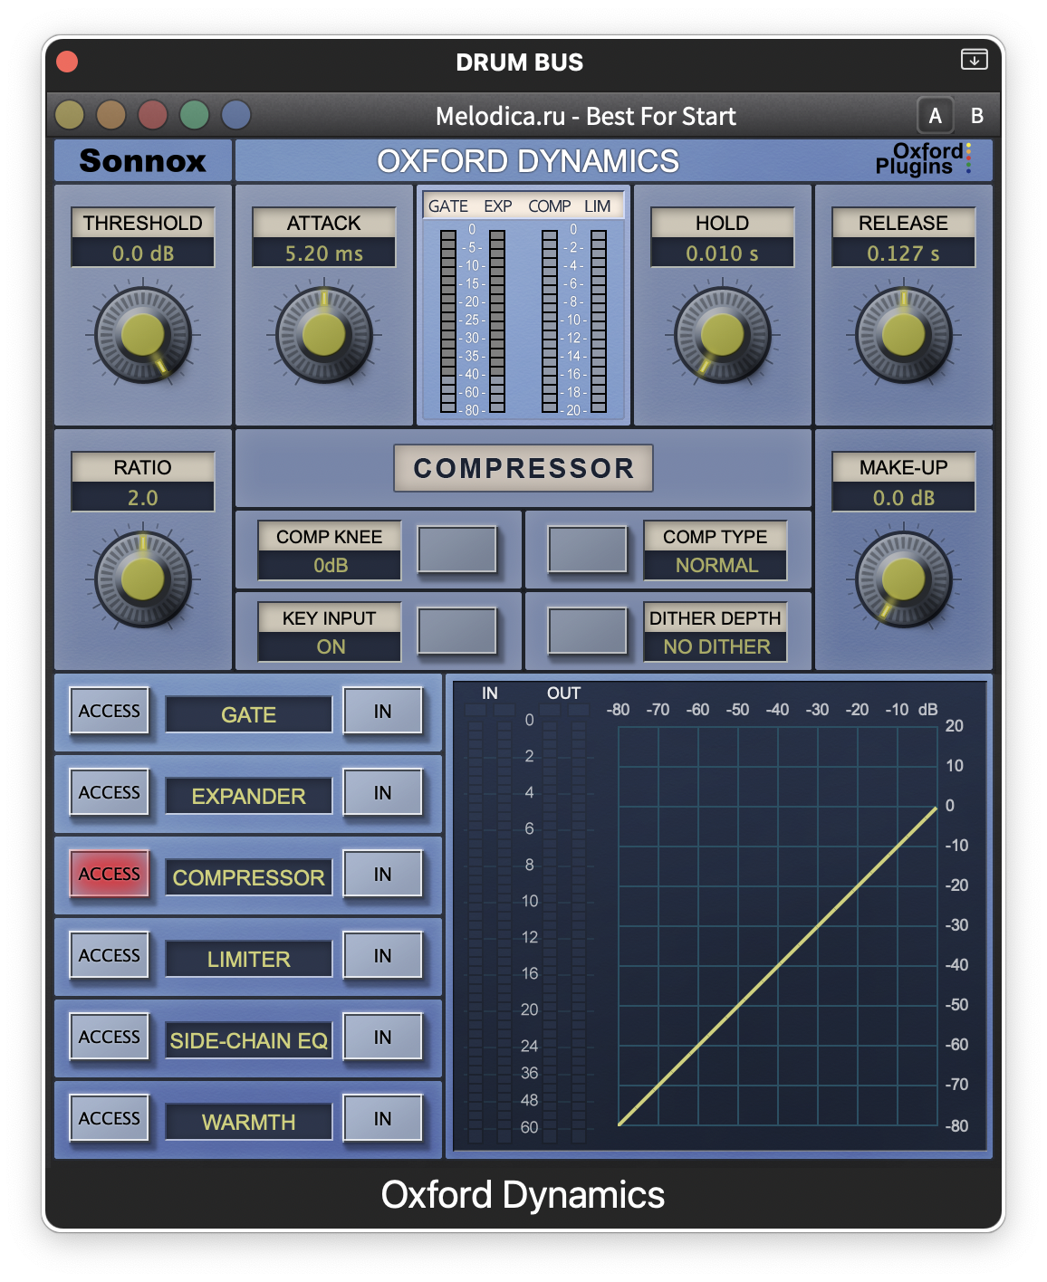Toggle the Gate IN button
1047x1282 pixels.
pos(383,712)
